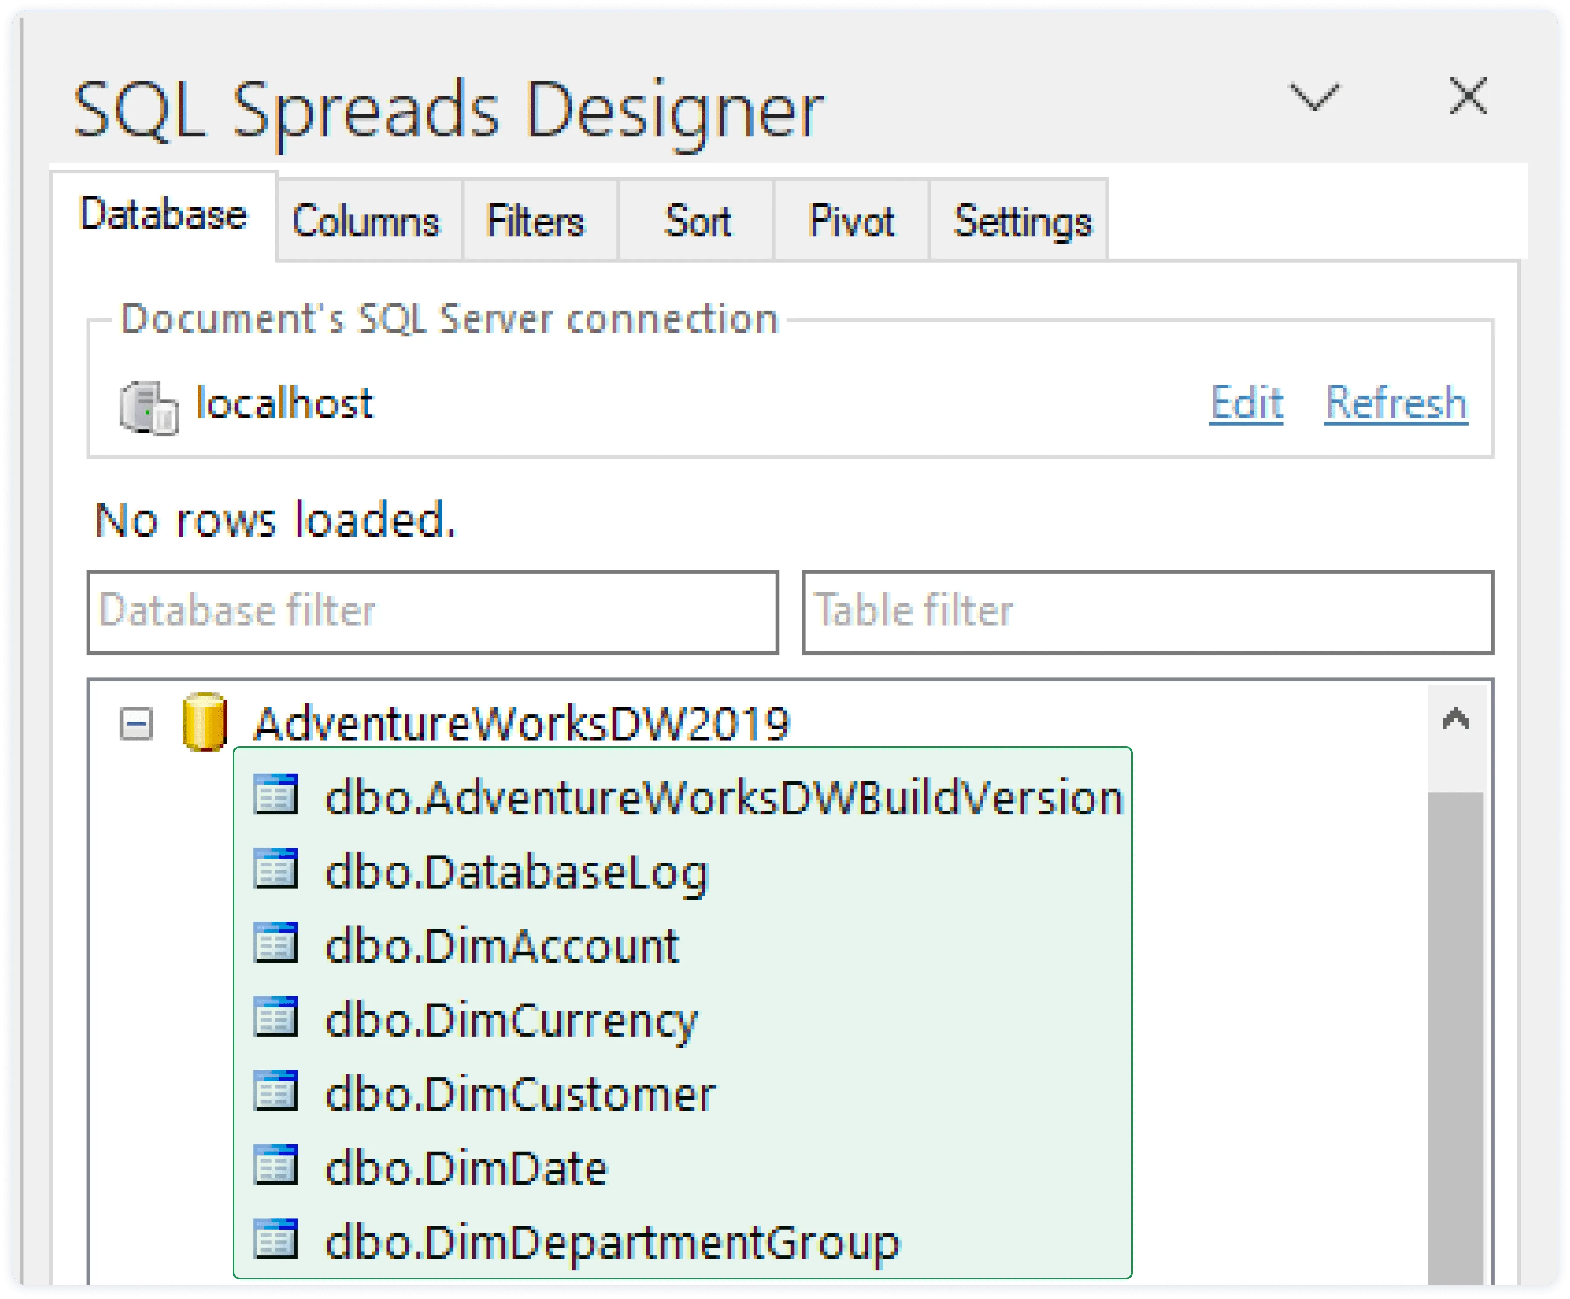The height and width of the screenshot is (1299, 1570).
Task: Open the designer pane options chevron
Action: (1313, 97)
